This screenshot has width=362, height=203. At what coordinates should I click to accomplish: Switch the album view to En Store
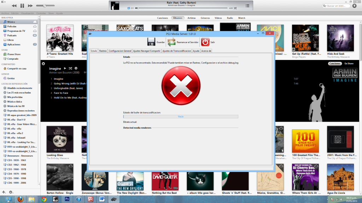coord(349,63)
